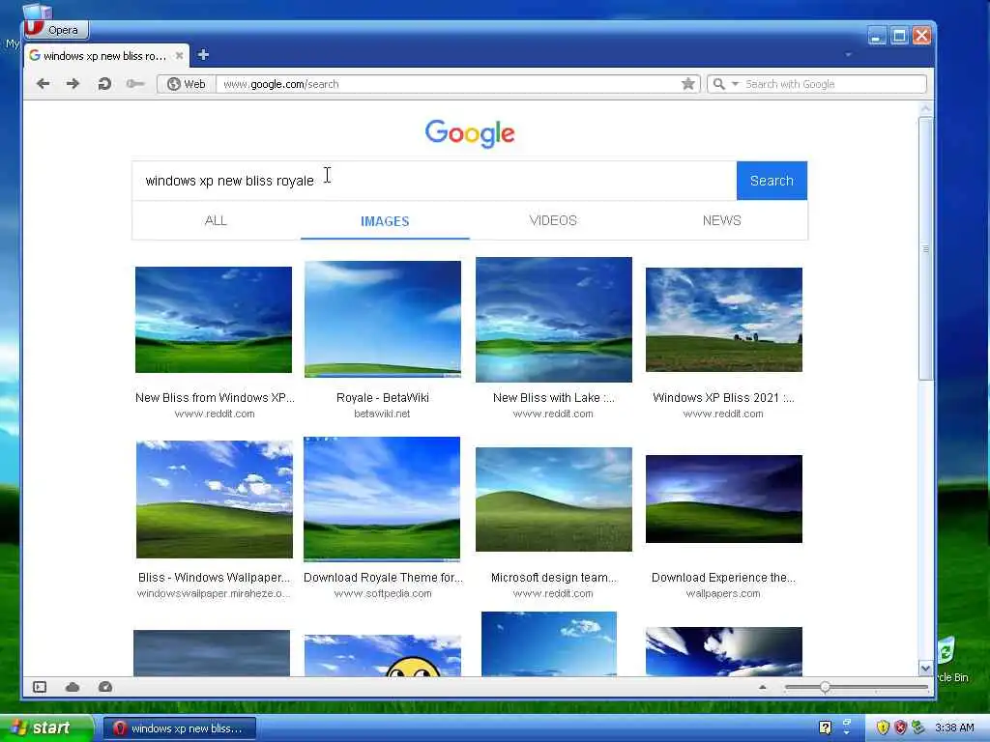
Task: Select the 'windows xp new bliss ro...' tab
Action: (106, 55)
